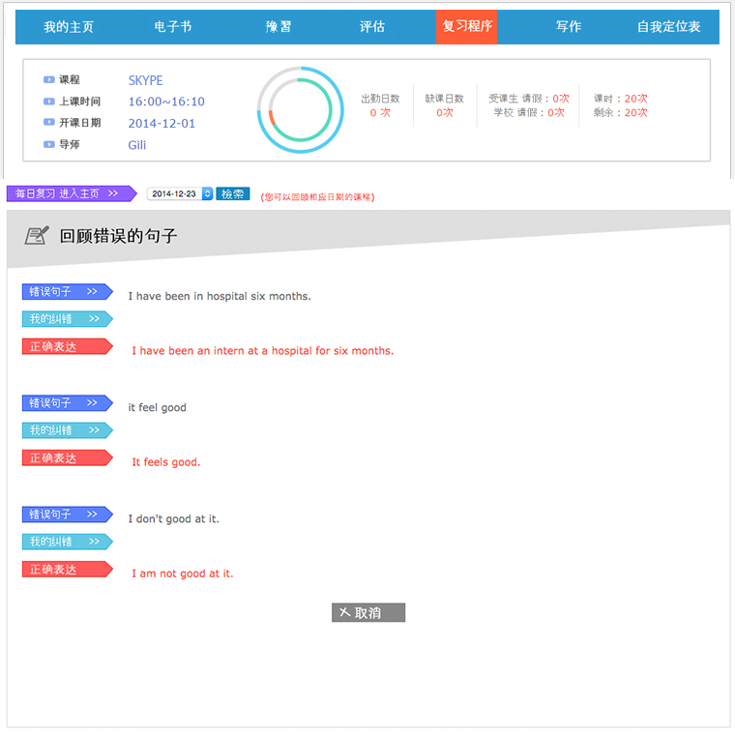
Task: Click the play icon beside 开课日期
Action: [48, 123]
